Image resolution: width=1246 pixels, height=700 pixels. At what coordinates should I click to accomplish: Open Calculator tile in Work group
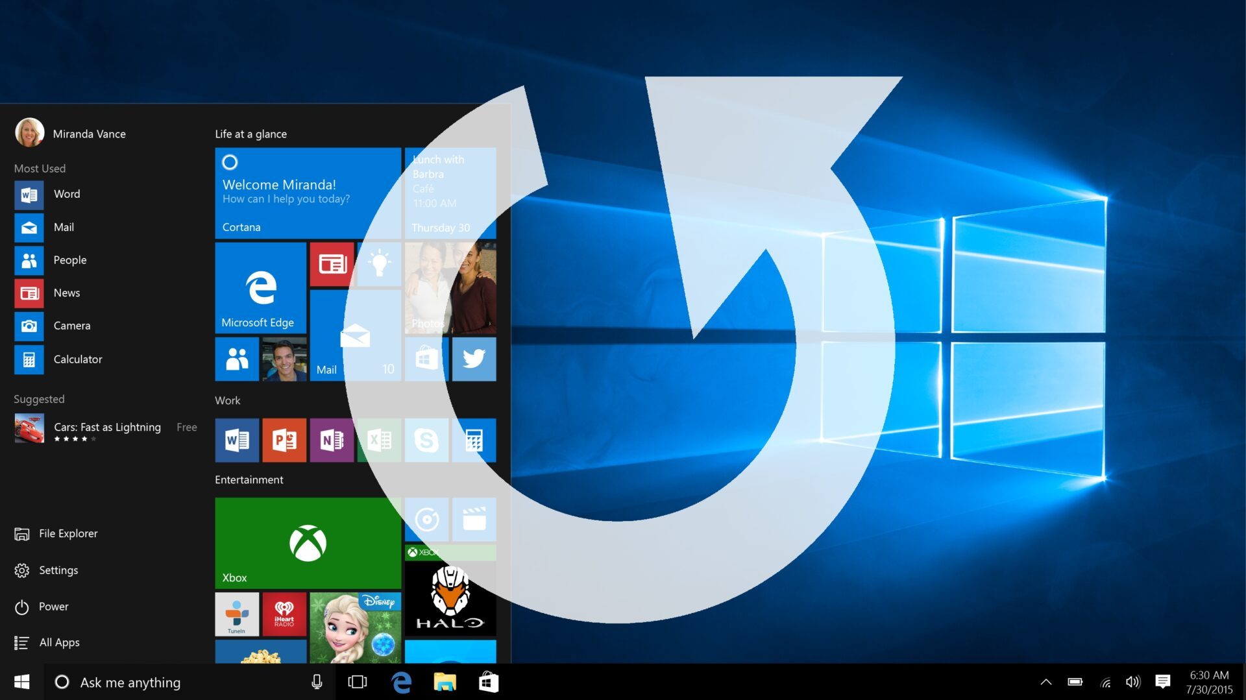(x=474, y=441)
